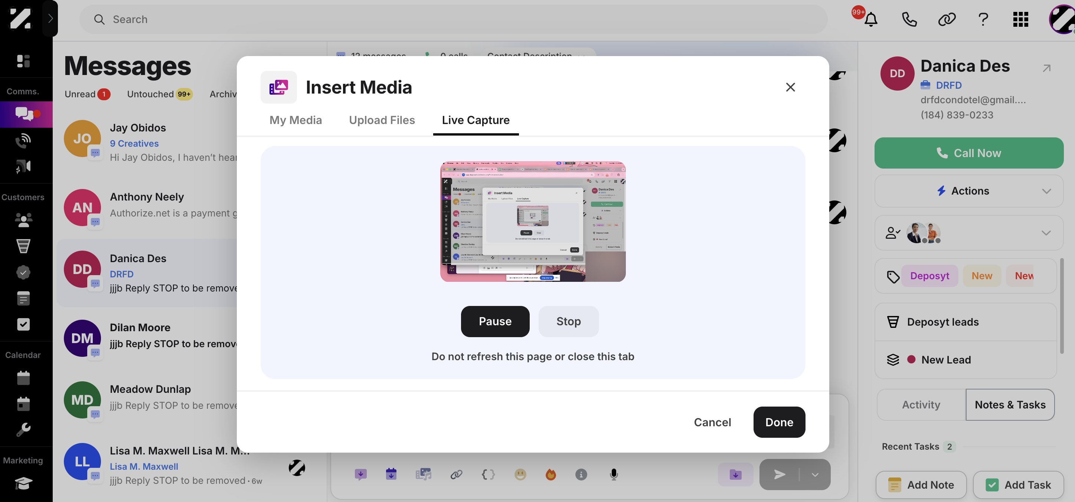Select the Live Capture tab
Screen dimensions: 1075x502
pyautogui.click(x=475, y=120)
